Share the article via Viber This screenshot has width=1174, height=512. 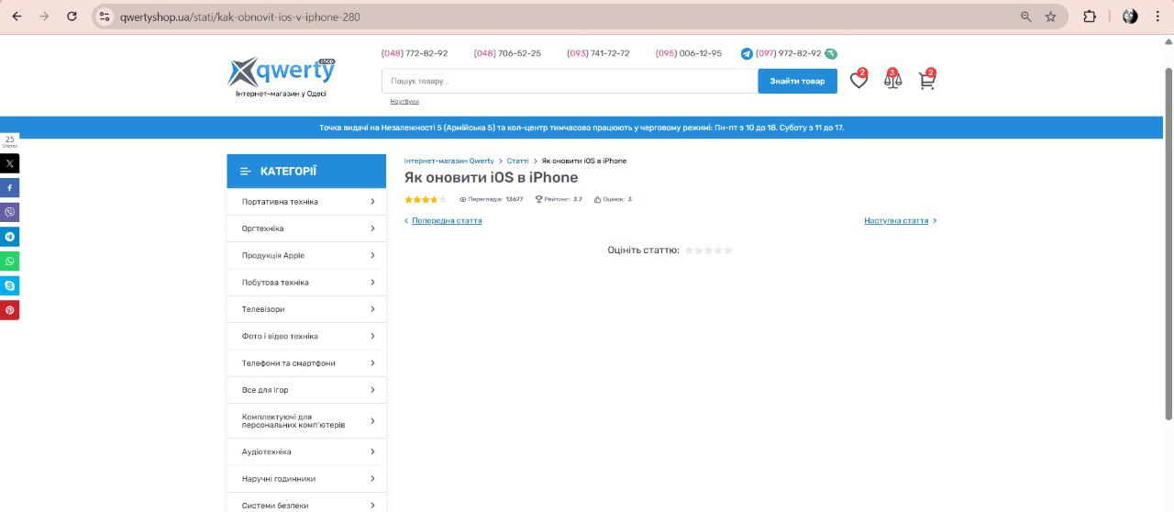(x=9, y=212)
